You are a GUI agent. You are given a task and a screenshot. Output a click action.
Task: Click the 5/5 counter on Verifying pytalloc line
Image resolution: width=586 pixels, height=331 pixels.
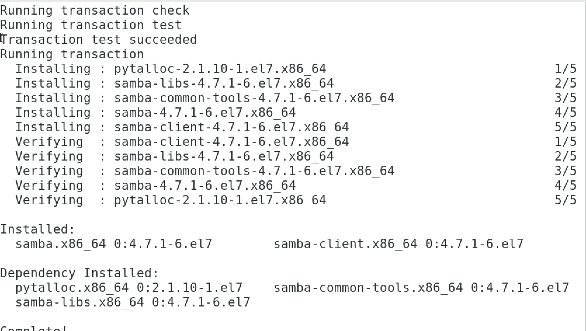566,200
